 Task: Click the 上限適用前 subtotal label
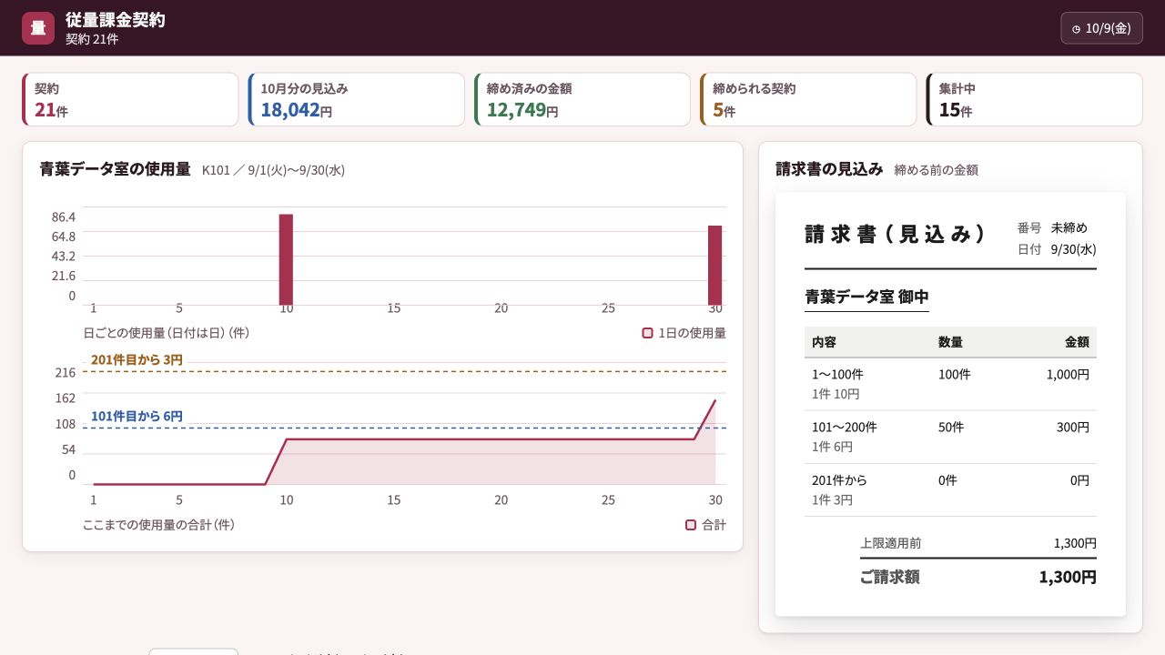891,543
